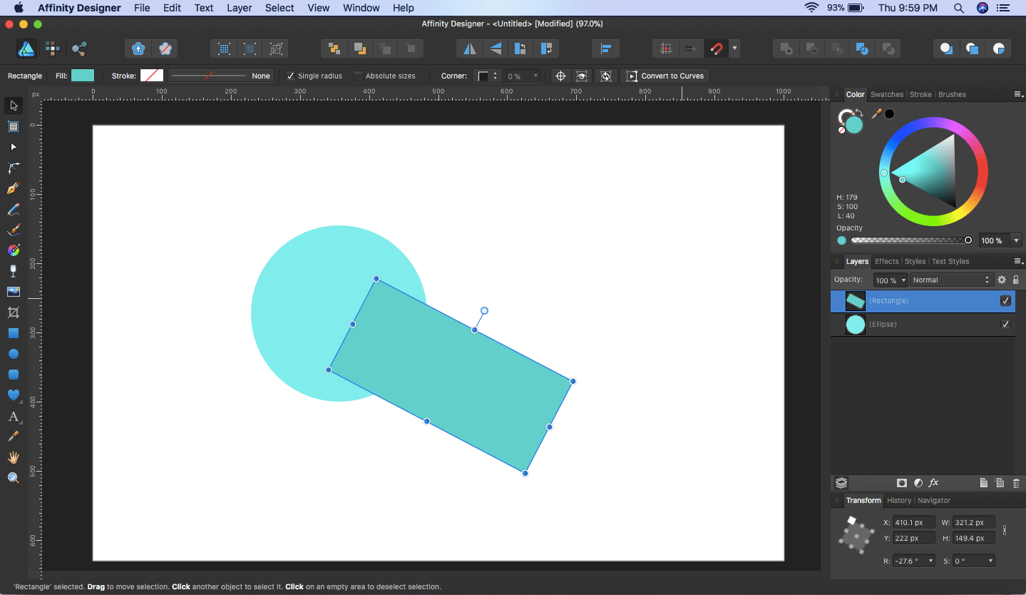This screenshot has width=1026, height=595.
Task: Select the Artistic Text tool
Action: click(13, 416)
